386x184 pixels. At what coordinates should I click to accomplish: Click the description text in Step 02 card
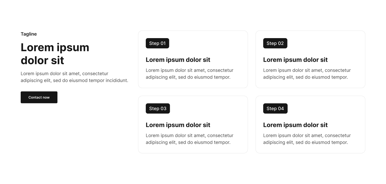pos(307,74)
